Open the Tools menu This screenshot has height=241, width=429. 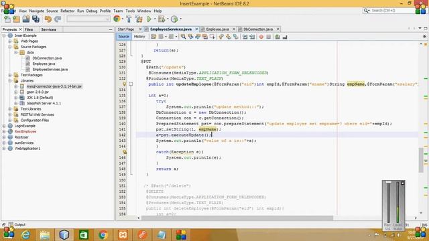click(130, 11)
